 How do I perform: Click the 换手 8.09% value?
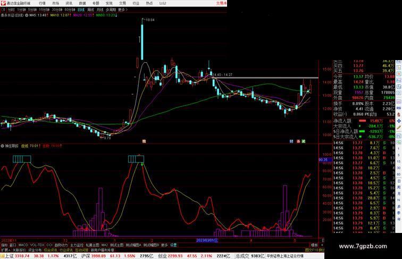point(358,104)
